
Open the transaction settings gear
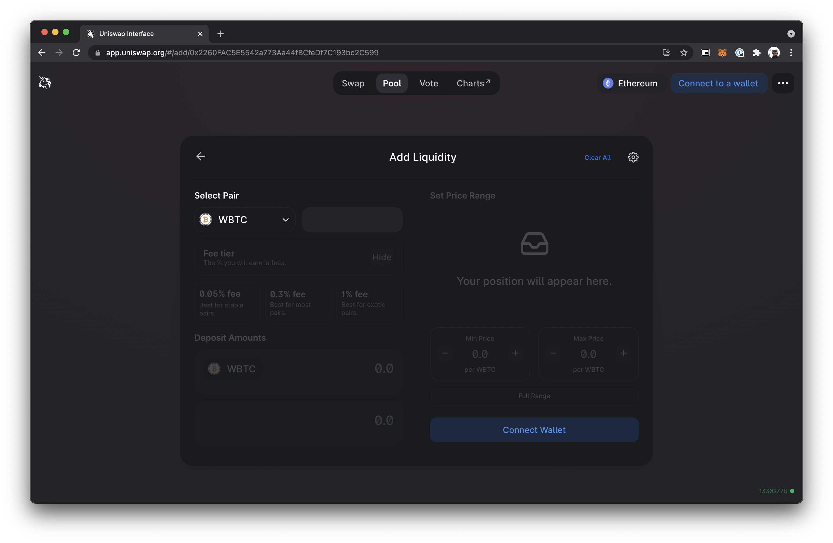633,157
